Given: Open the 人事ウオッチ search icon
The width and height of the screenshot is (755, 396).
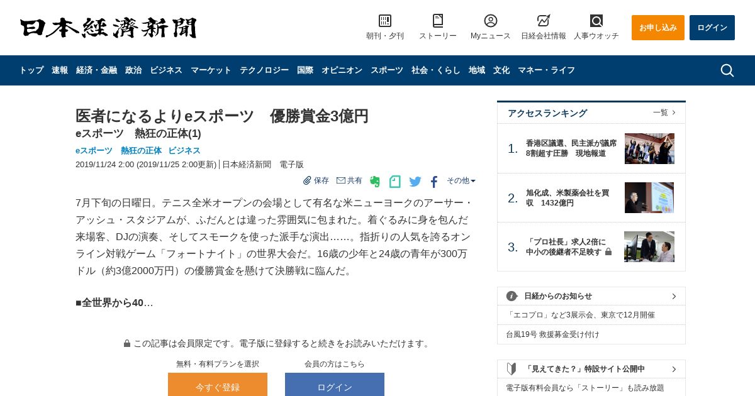Looking at the screenshot, I should click(596, 21).
